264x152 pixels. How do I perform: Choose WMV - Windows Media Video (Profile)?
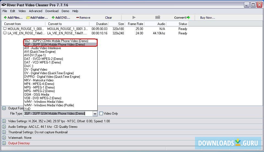(61, 105)
